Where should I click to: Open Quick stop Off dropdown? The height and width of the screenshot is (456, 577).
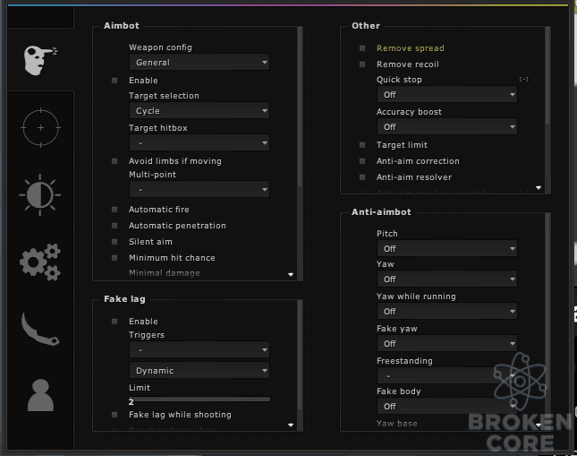pyautogui.click(x=447, y=95)
